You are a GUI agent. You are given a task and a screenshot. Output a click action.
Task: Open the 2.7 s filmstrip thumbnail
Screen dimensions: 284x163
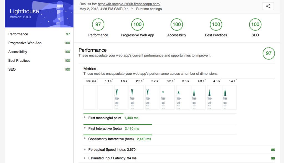[x=152, y=97]
